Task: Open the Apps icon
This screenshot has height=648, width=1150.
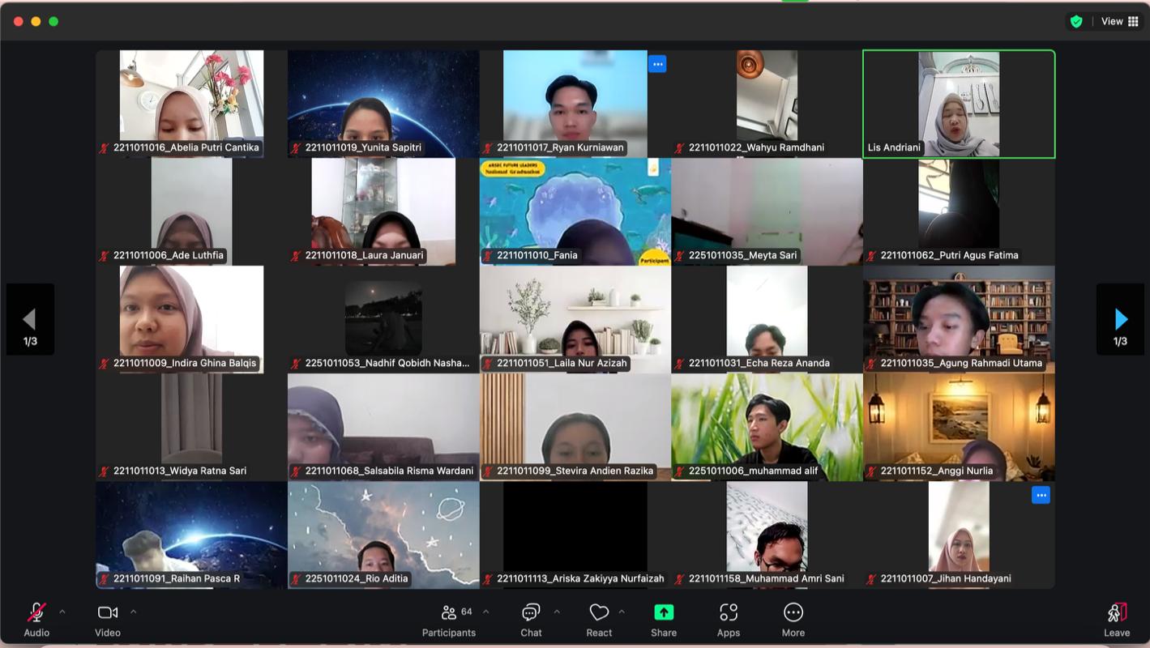Action: click(728, 613)
